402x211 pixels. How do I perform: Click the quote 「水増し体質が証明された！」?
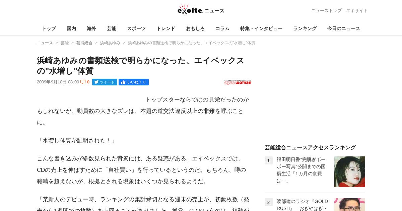[77, 141]
